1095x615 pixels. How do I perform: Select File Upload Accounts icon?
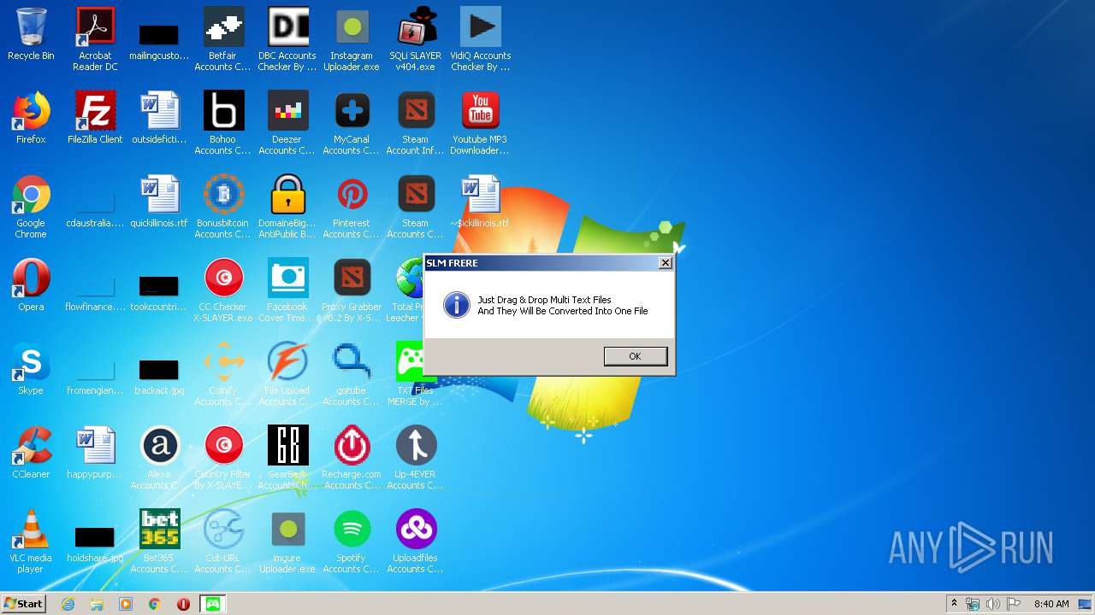pos(287,375)
